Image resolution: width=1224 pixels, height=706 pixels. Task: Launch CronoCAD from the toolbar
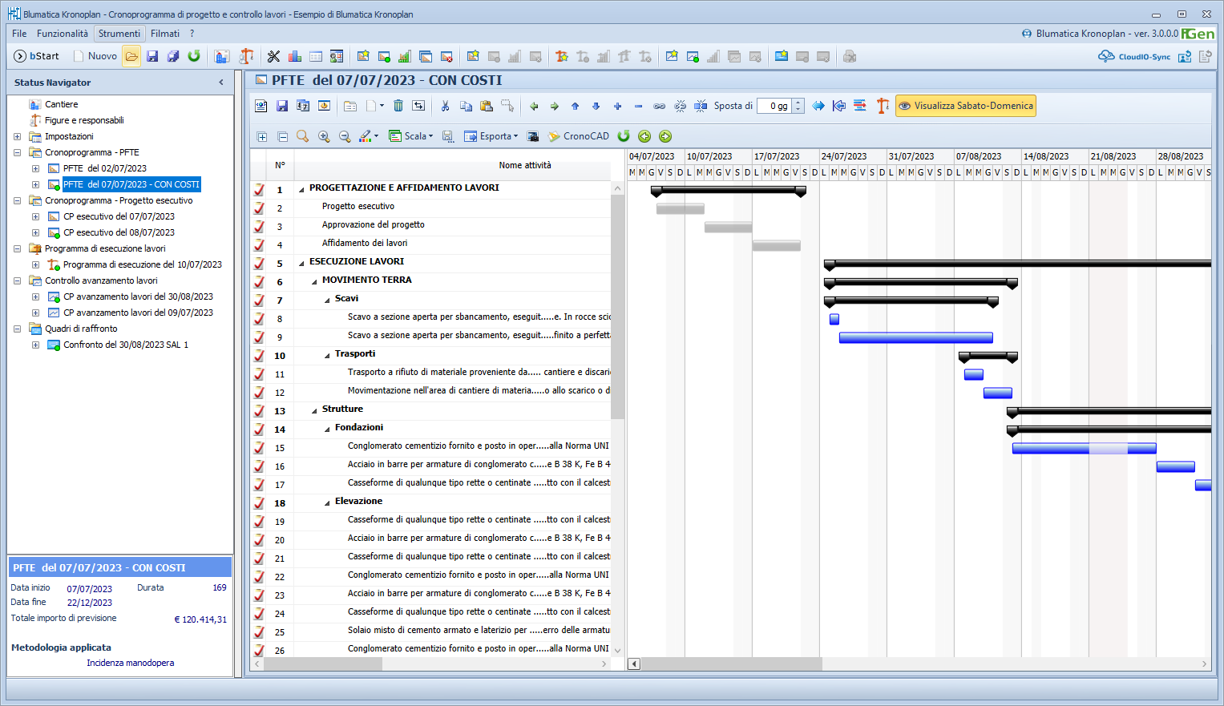pyautogui.click(x=579, y=136)
